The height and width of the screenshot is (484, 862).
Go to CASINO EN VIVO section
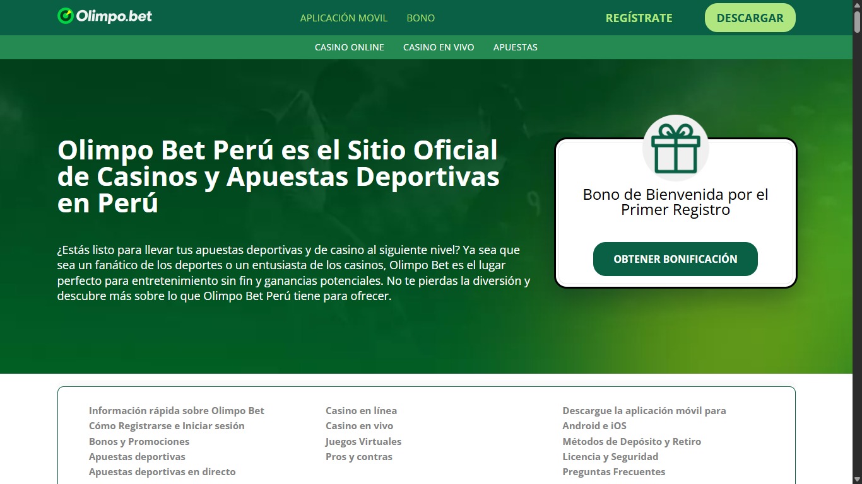439,47
